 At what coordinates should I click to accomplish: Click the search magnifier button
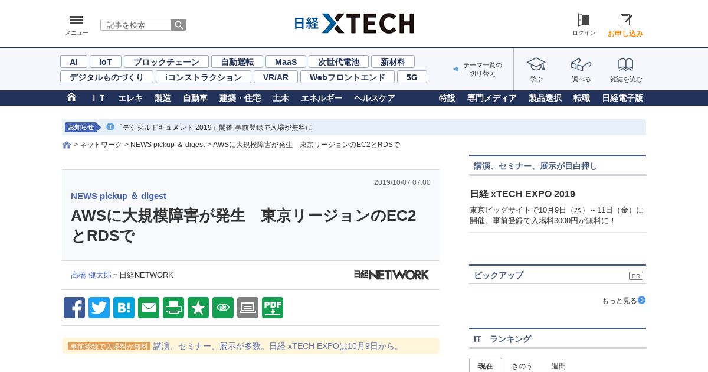click(179, 25)
